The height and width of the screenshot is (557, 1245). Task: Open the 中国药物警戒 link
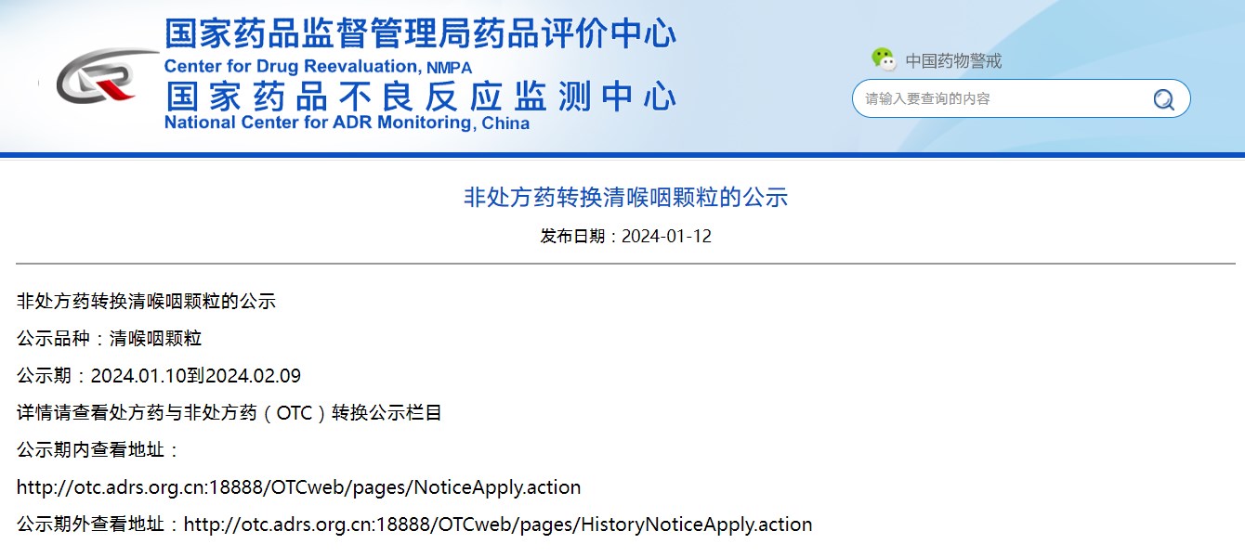[x=953, y=61]
